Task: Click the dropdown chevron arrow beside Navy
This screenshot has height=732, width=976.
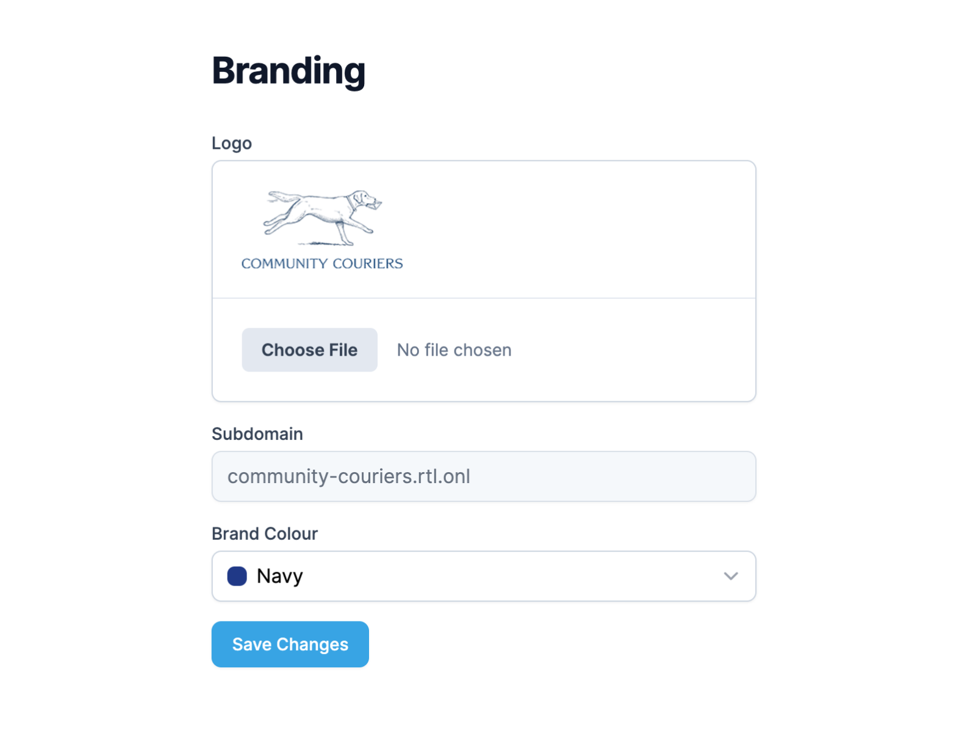Action: click(x=731, y=576)
